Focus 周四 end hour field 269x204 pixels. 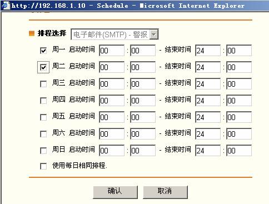[x=208, y=100]
